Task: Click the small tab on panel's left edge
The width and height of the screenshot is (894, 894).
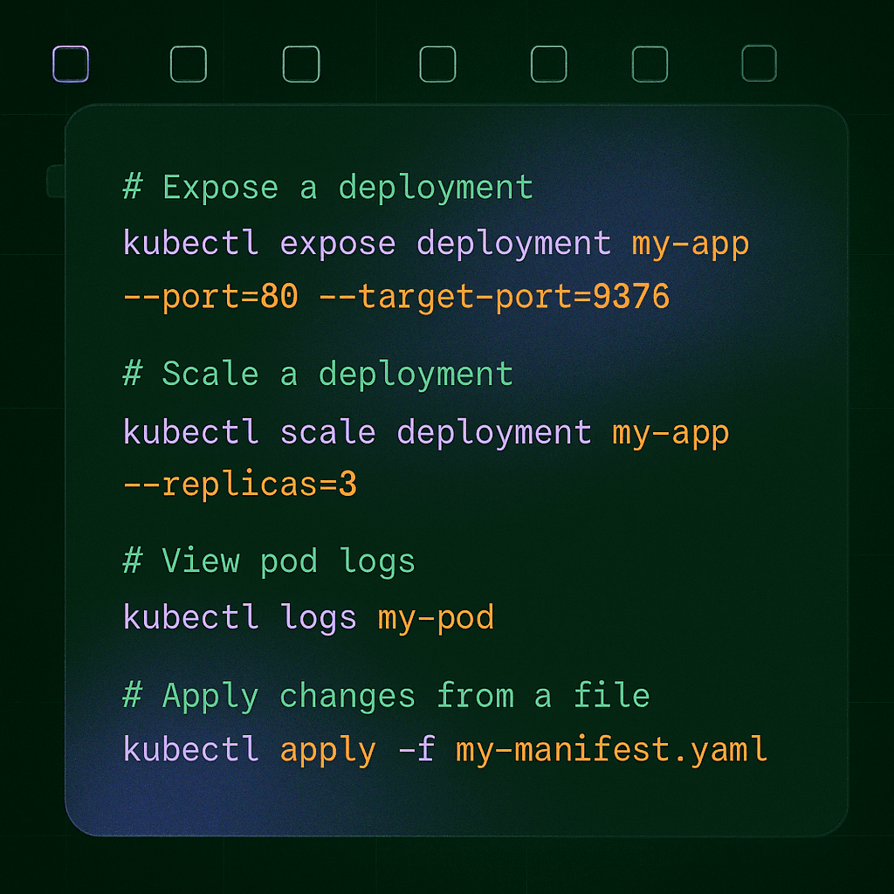Action: point(56,181)
